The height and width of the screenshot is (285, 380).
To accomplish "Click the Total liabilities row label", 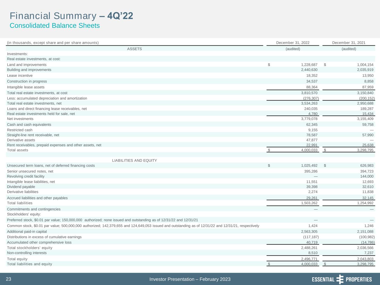I will tap(19, 203).
